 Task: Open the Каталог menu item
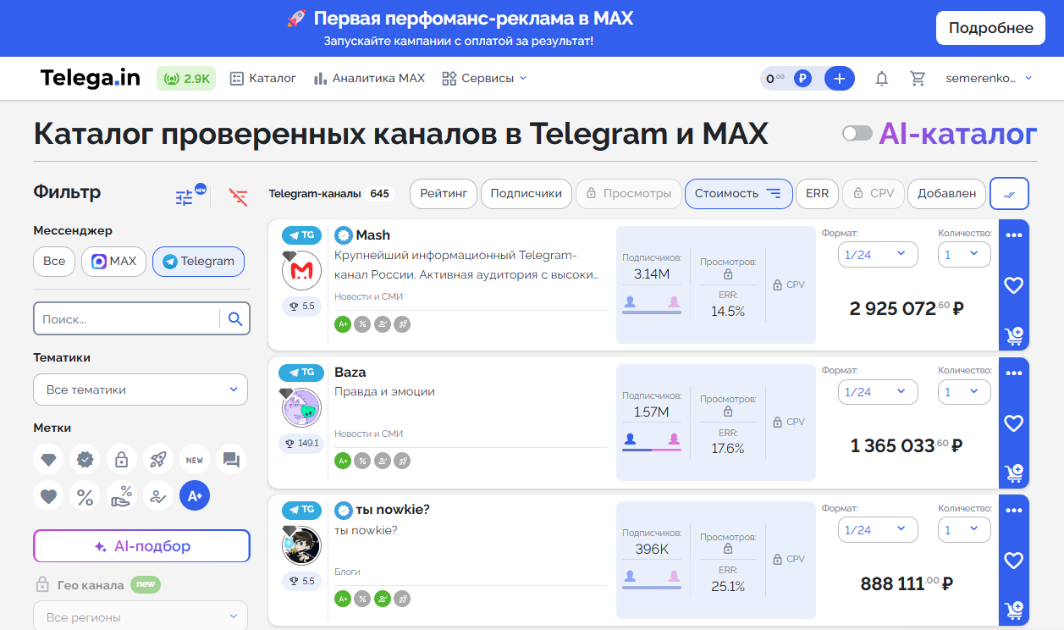(263, 78)
